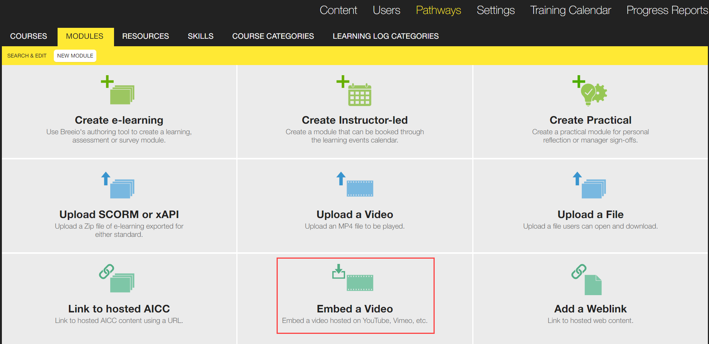The height and width of the screenshot is (344, 709).
Task: Click the Upload a File heading
Action: 590,214
